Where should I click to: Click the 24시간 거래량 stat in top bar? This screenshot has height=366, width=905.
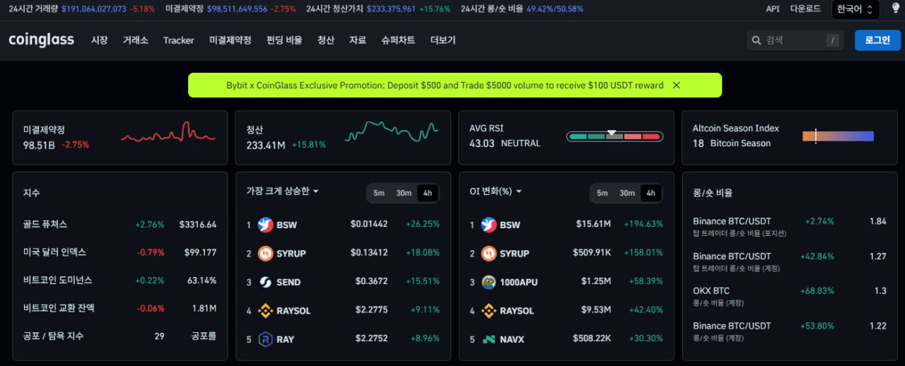pyautogui.click(x=82, y=8)
